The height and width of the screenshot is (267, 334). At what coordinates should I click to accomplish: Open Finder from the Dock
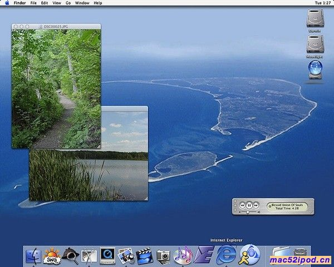pyautogui.click(x=33, y=256)
